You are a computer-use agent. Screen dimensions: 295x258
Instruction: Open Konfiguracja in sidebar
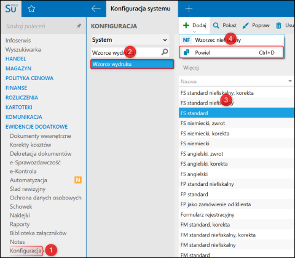coord(26,251)
